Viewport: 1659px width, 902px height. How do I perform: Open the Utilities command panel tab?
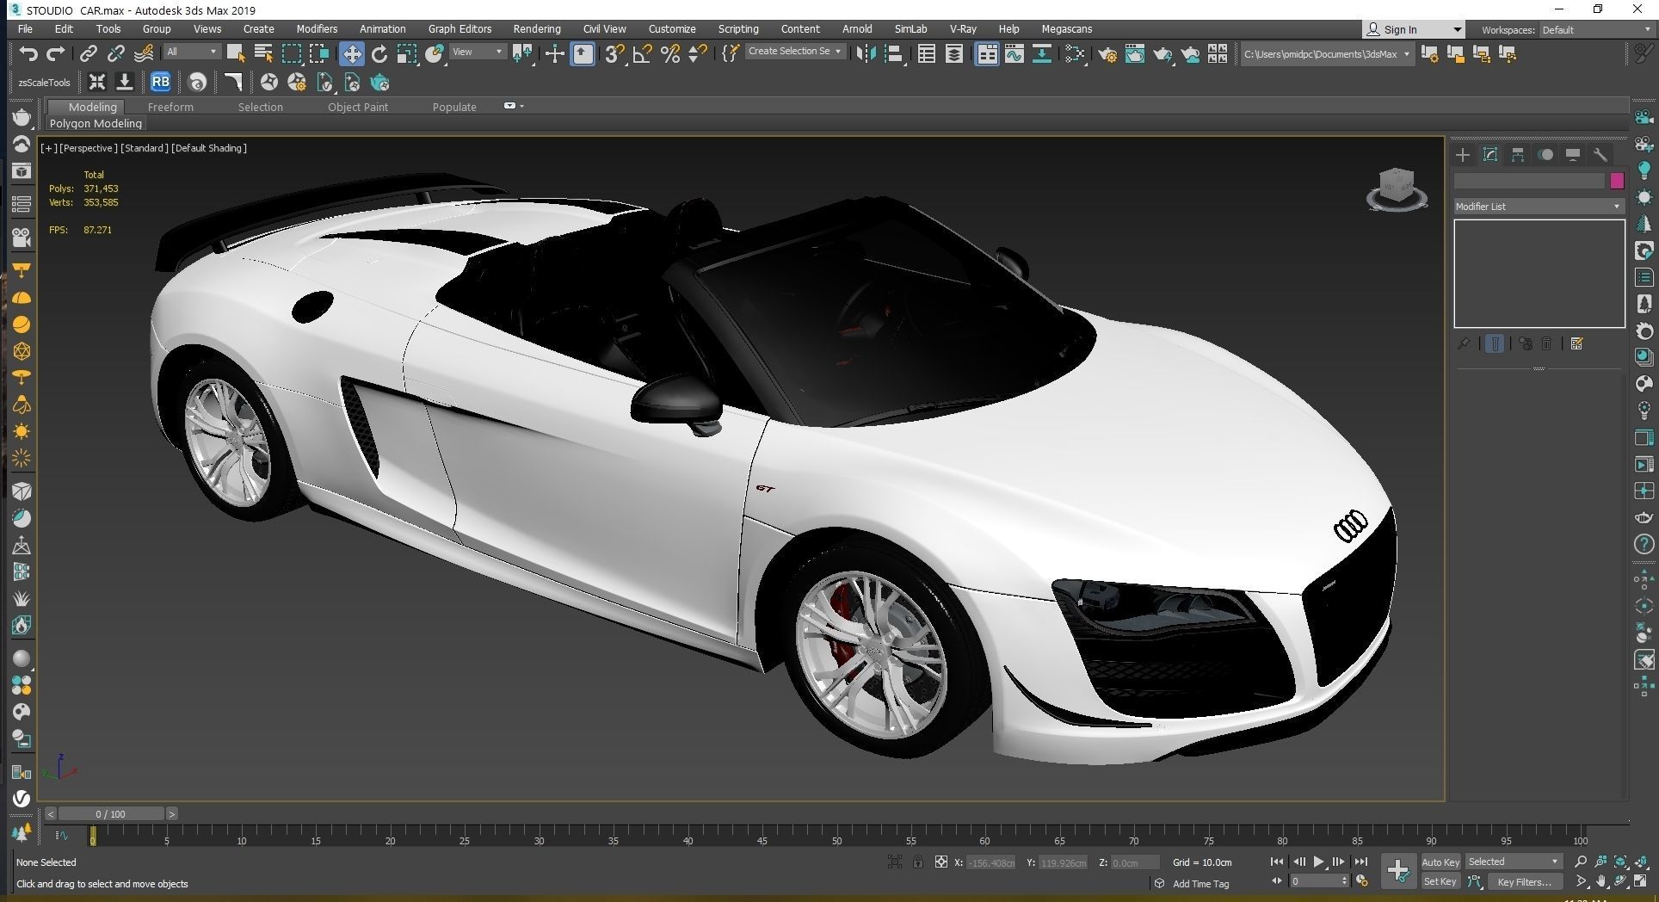[x=1600, y=155]
